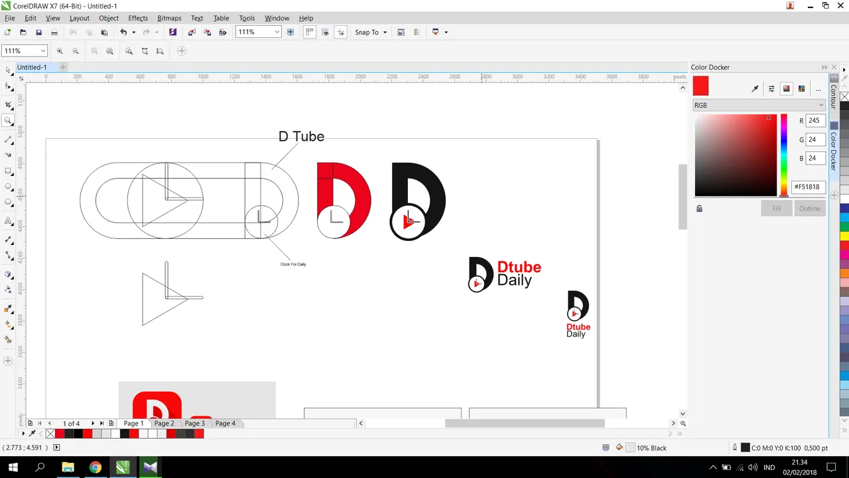The height and width of the screenshot is (478, 849).
Task: Switch to Page 4 tab
Action: click(225, 424)
